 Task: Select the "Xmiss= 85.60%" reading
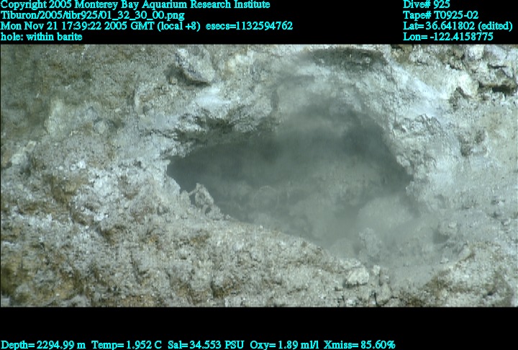pos(360,345)
